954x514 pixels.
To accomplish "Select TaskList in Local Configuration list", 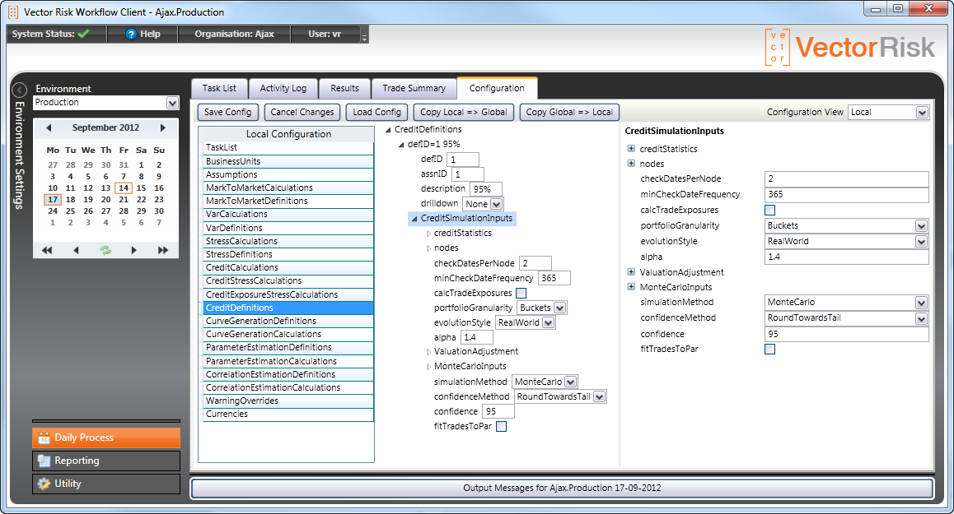I will [288, 148].
